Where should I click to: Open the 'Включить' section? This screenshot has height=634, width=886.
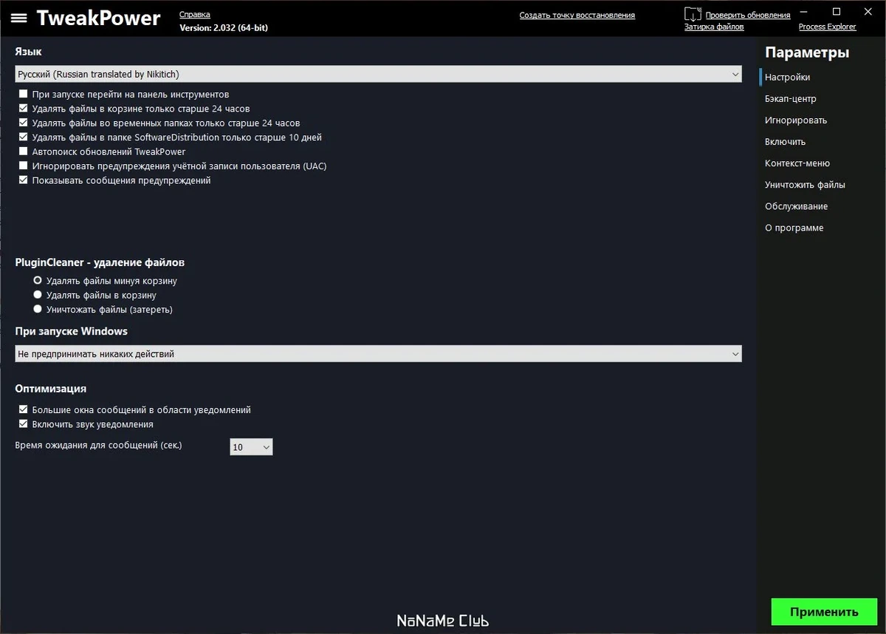click(785, 141)
